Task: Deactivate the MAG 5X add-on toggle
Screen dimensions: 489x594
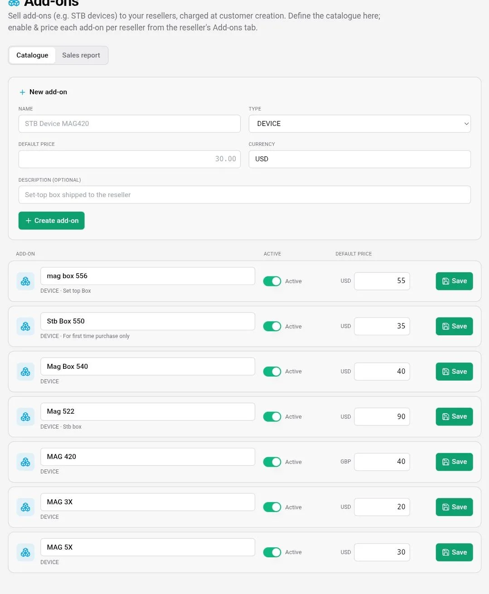Action: [272, 552]
